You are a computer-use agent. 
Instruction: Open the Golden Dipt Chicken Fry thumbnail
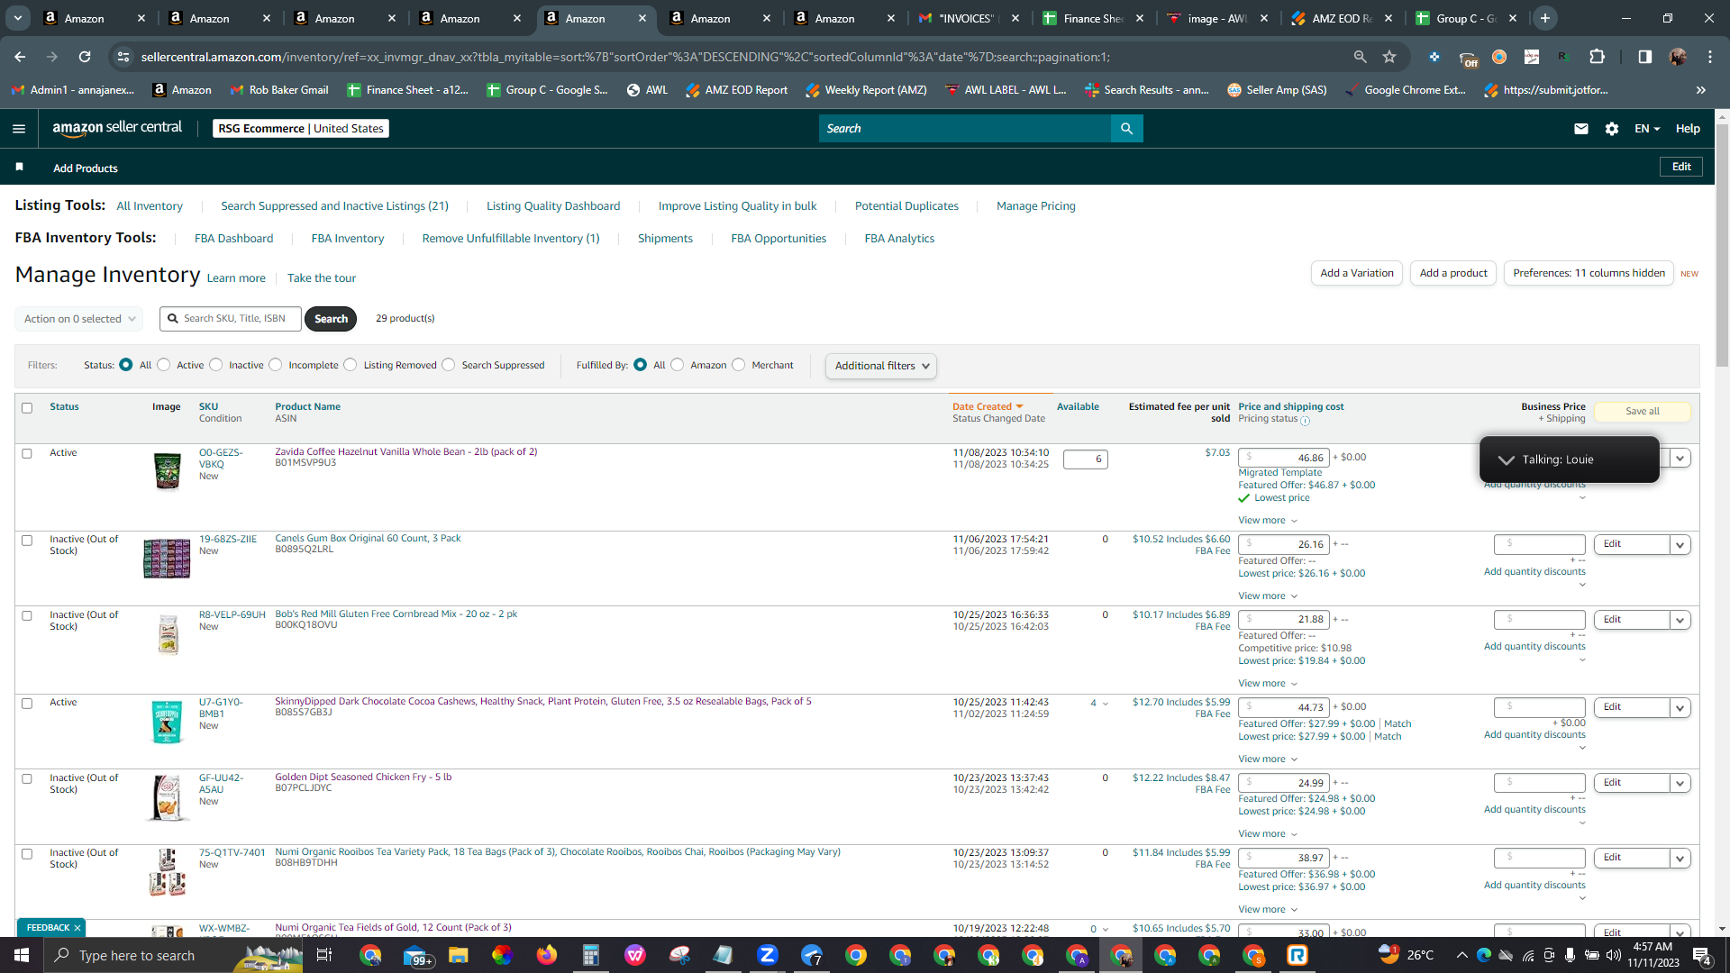click(x=168, y=797)
